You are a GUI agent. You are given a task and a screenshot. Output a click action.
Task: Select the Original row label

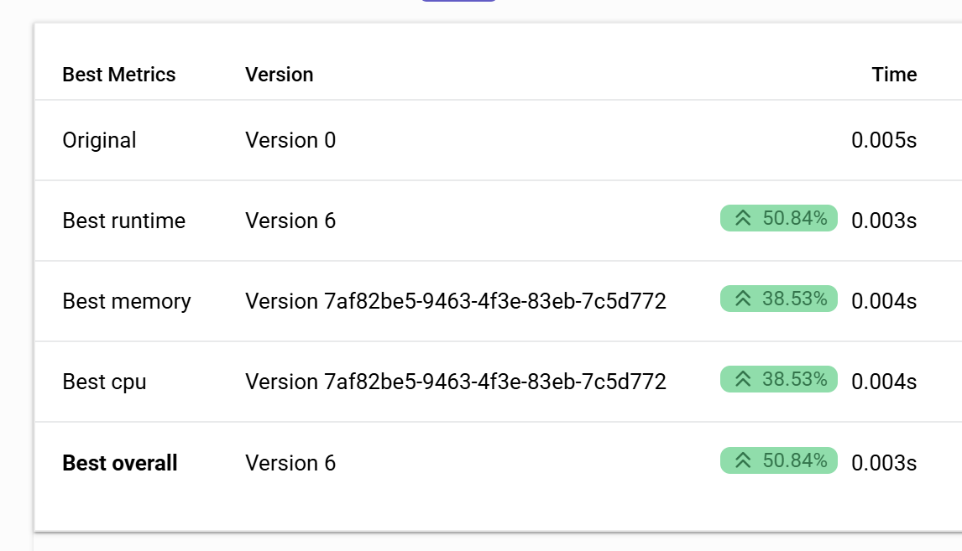point(99,140)
